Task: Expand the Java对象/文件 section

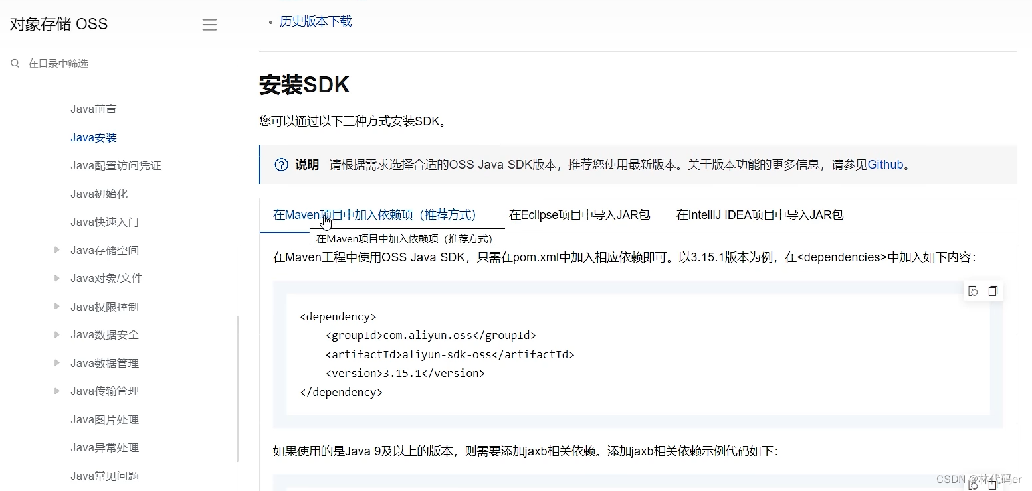Action: [x=56, y=278]
